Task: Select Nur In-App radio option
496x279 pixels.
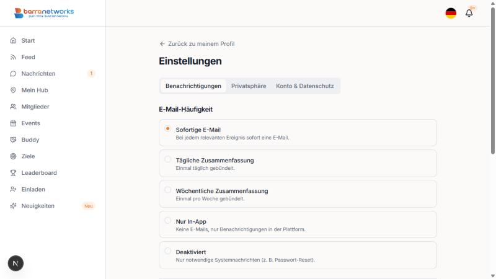Action: [x=167, y=221]
